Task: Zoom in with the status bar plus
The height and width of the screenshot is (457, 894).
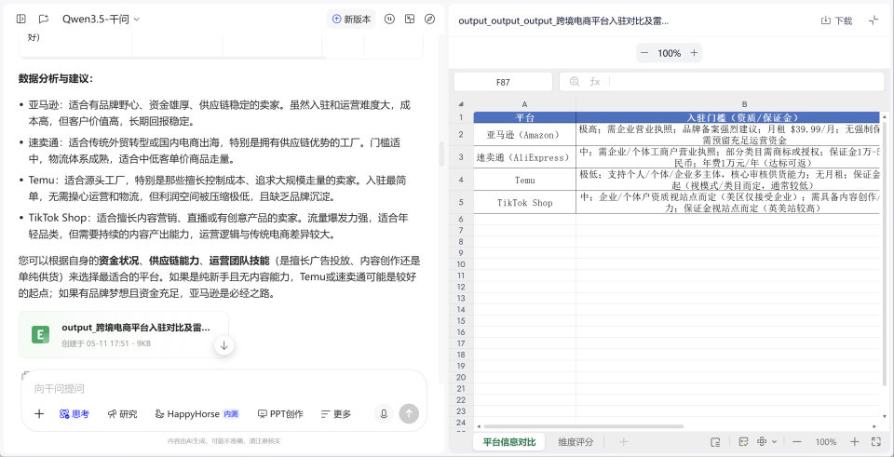Action: point(854,441)
